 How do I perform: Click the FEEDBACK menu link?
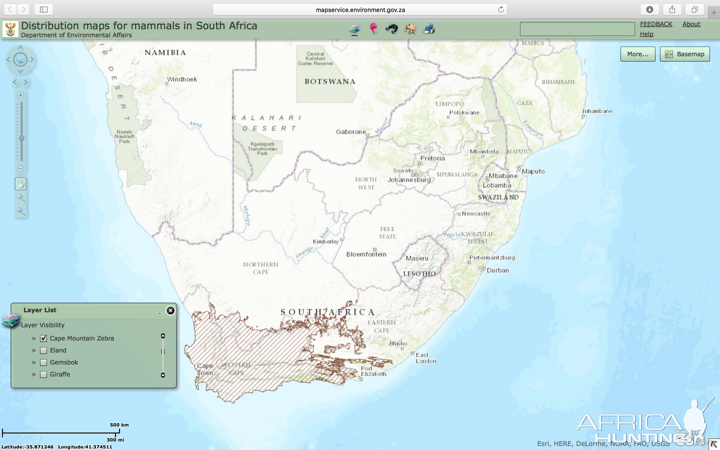[656, 24]
